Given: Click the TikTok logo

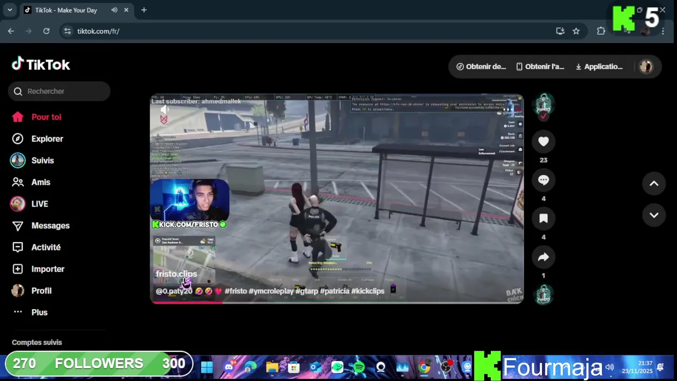Looking at the screenshot, I should point(41,65).
